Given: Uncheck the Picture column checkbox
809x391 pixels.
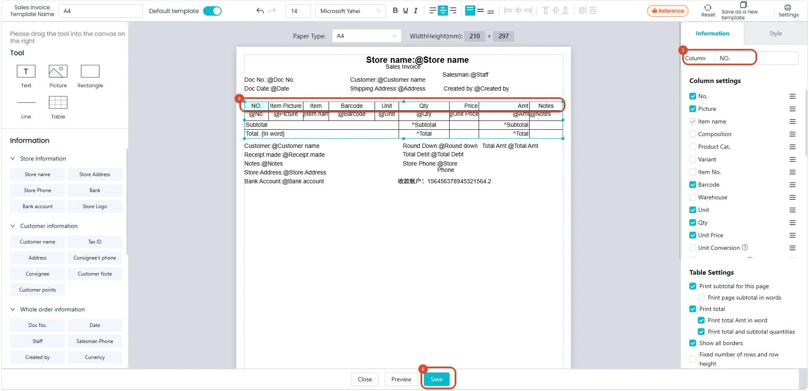Looking at the screenshot, I should coord(693,109).
